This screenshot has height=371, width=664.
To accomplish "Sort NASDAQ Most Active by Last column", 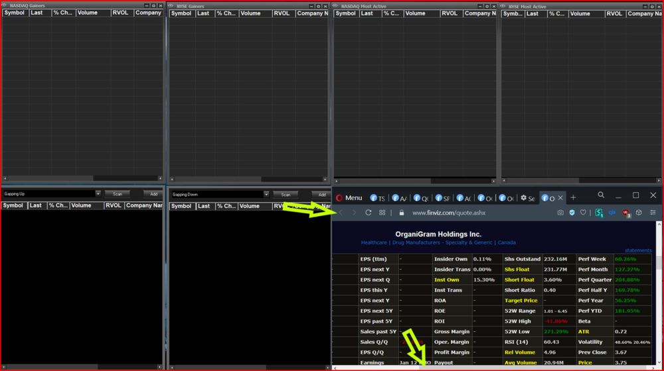I will tap(370, 13).
